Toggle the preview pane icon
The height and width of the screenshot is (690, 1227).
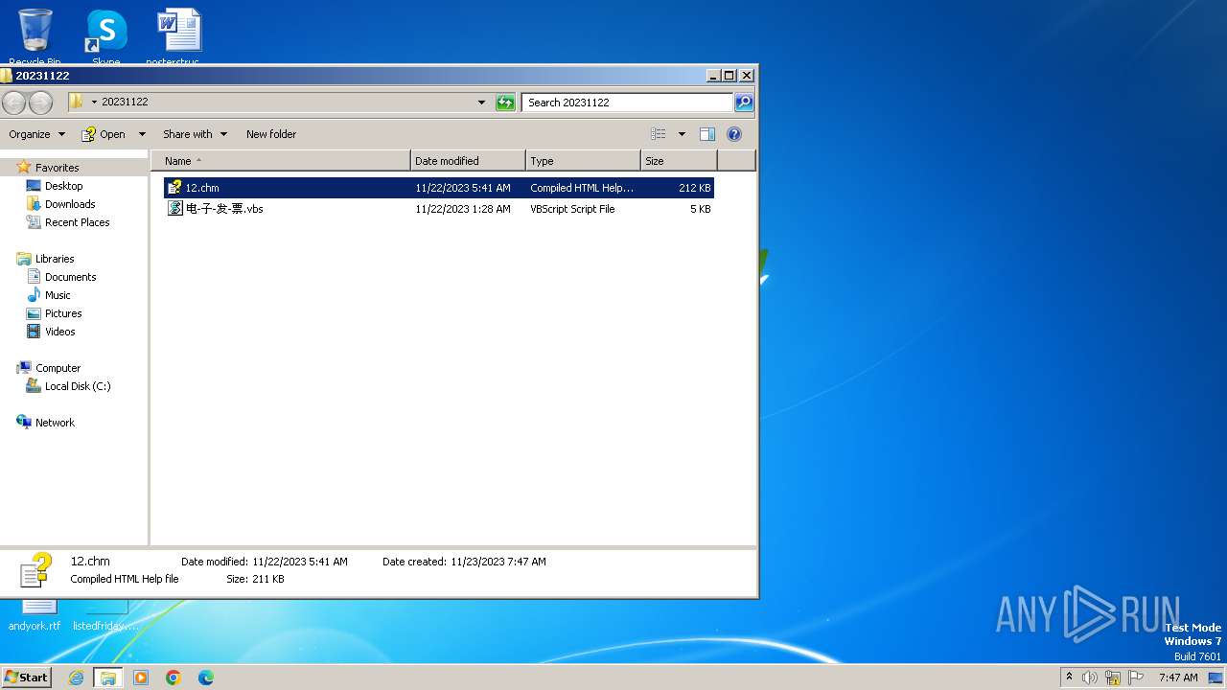click(x=707, y=134)
